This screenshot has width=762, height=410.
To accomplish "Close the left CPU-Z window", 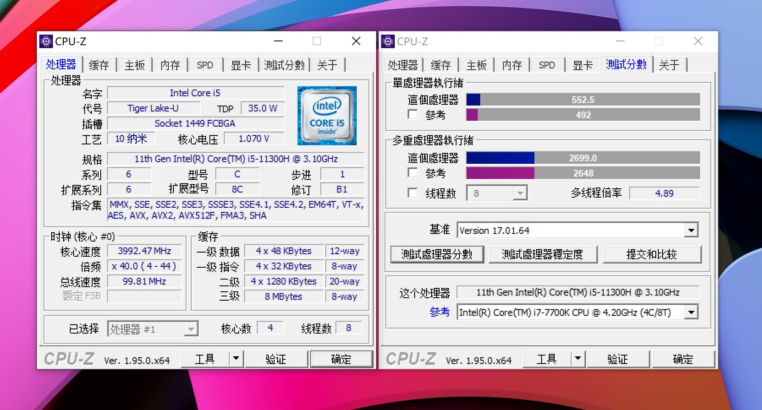I will point(356,41).
